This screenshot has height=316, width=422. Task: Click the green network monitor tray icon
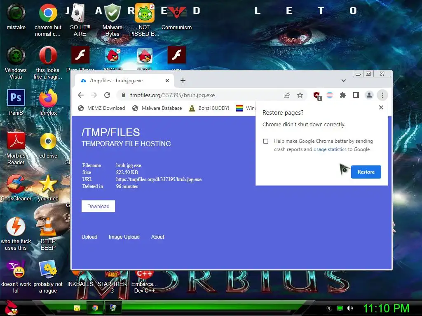point(340,308)
